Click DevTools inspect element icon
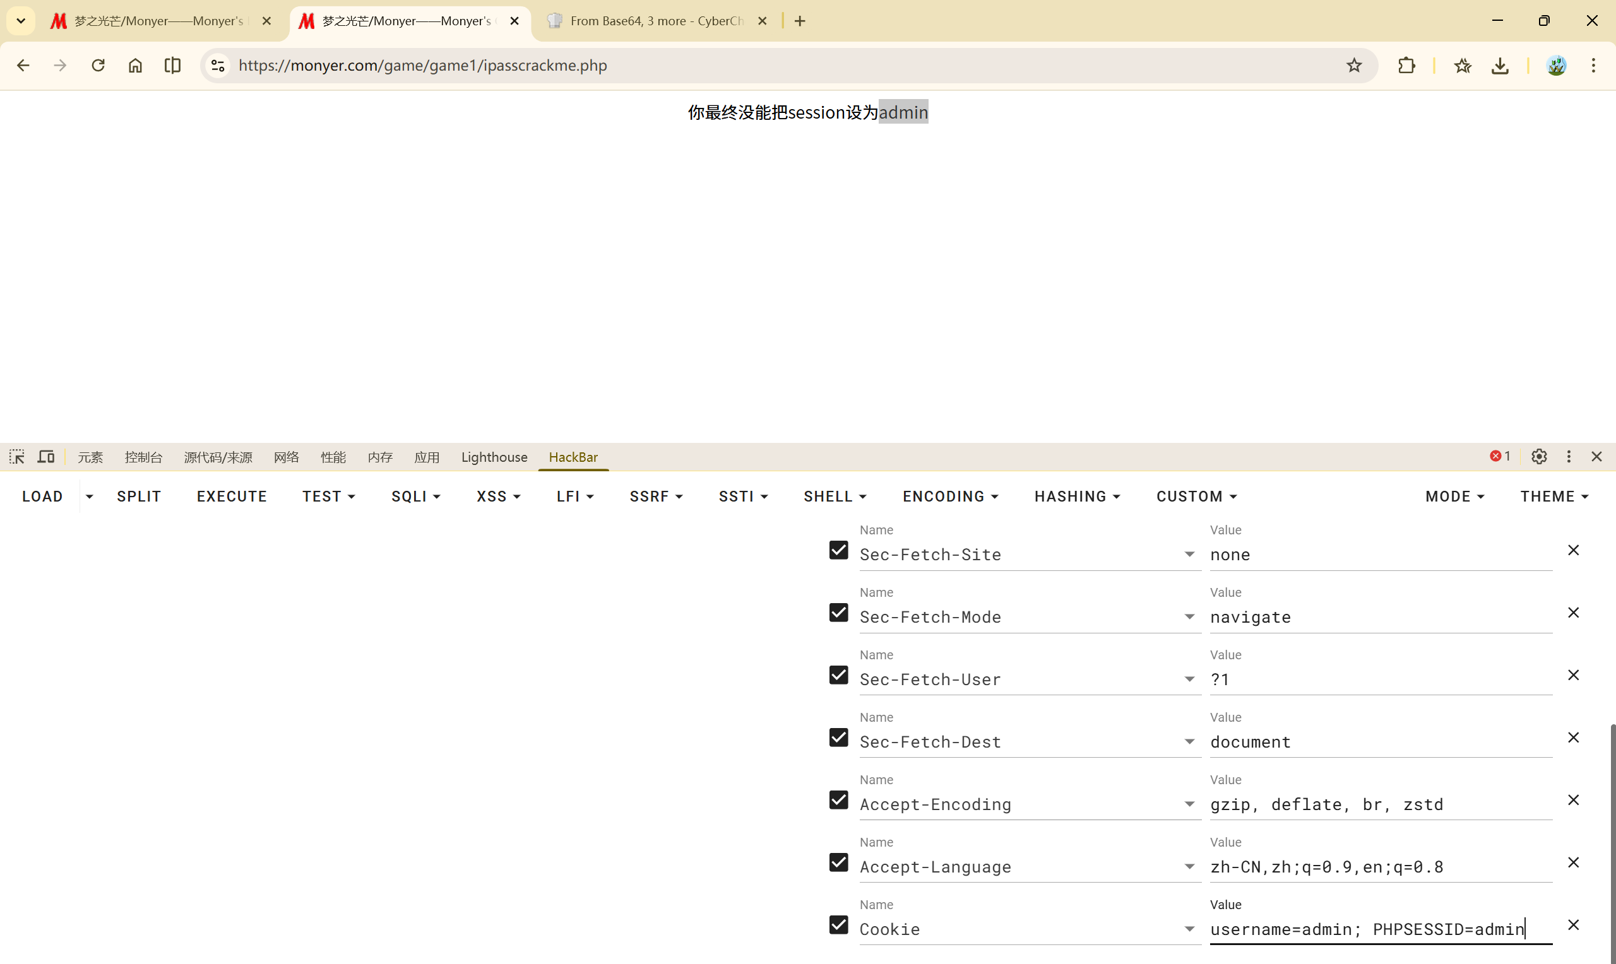Viewport: 1616px width, 964px height. click(17, 457)
